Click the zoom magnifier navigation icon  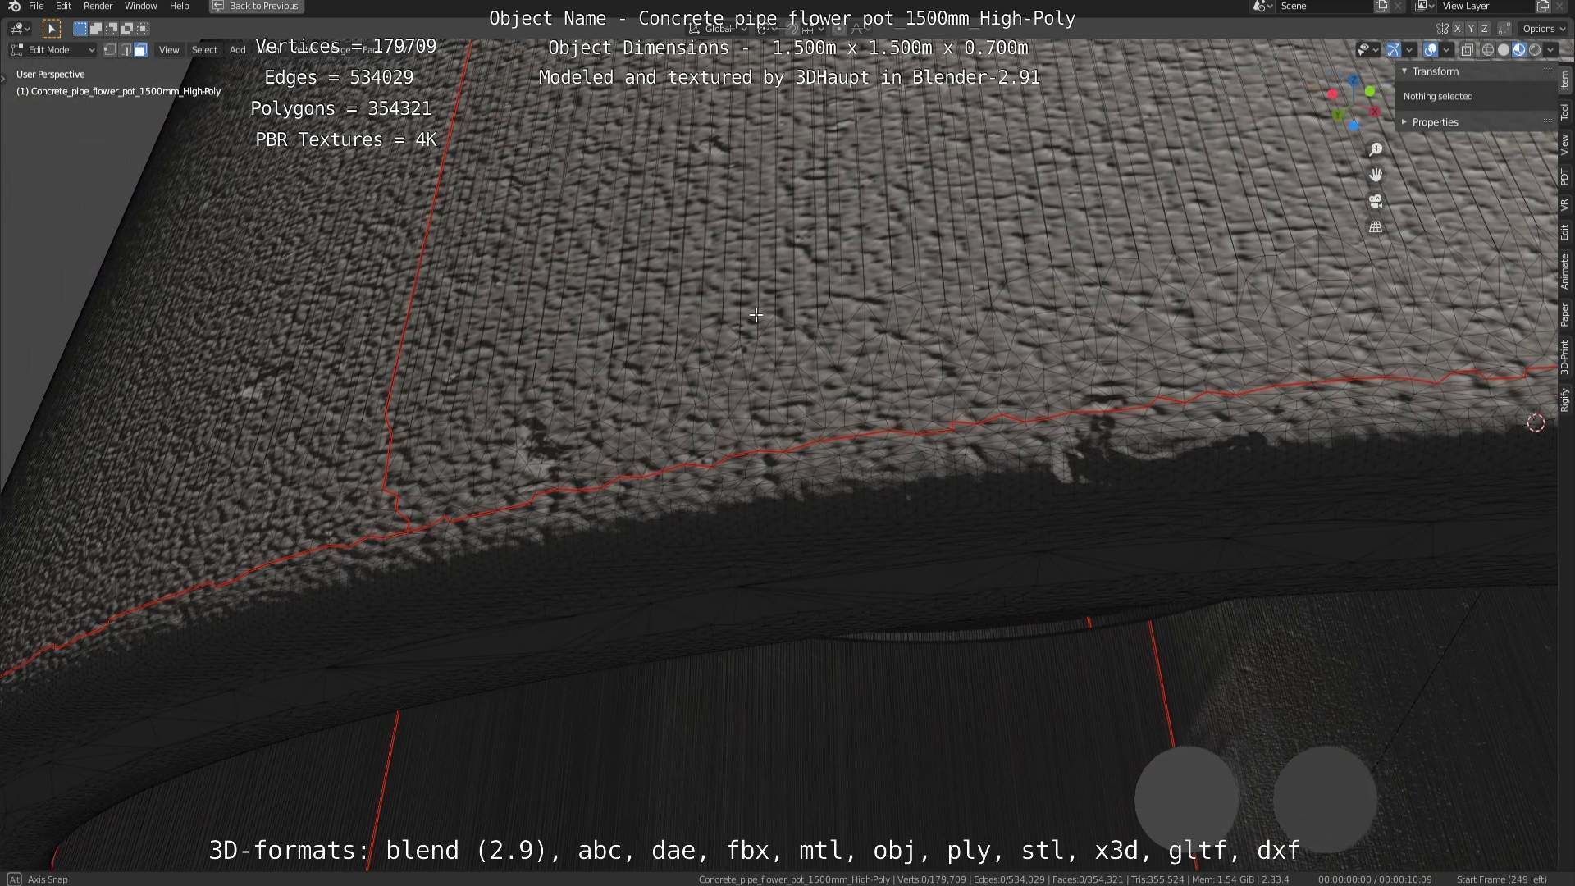pos(1376,149)
